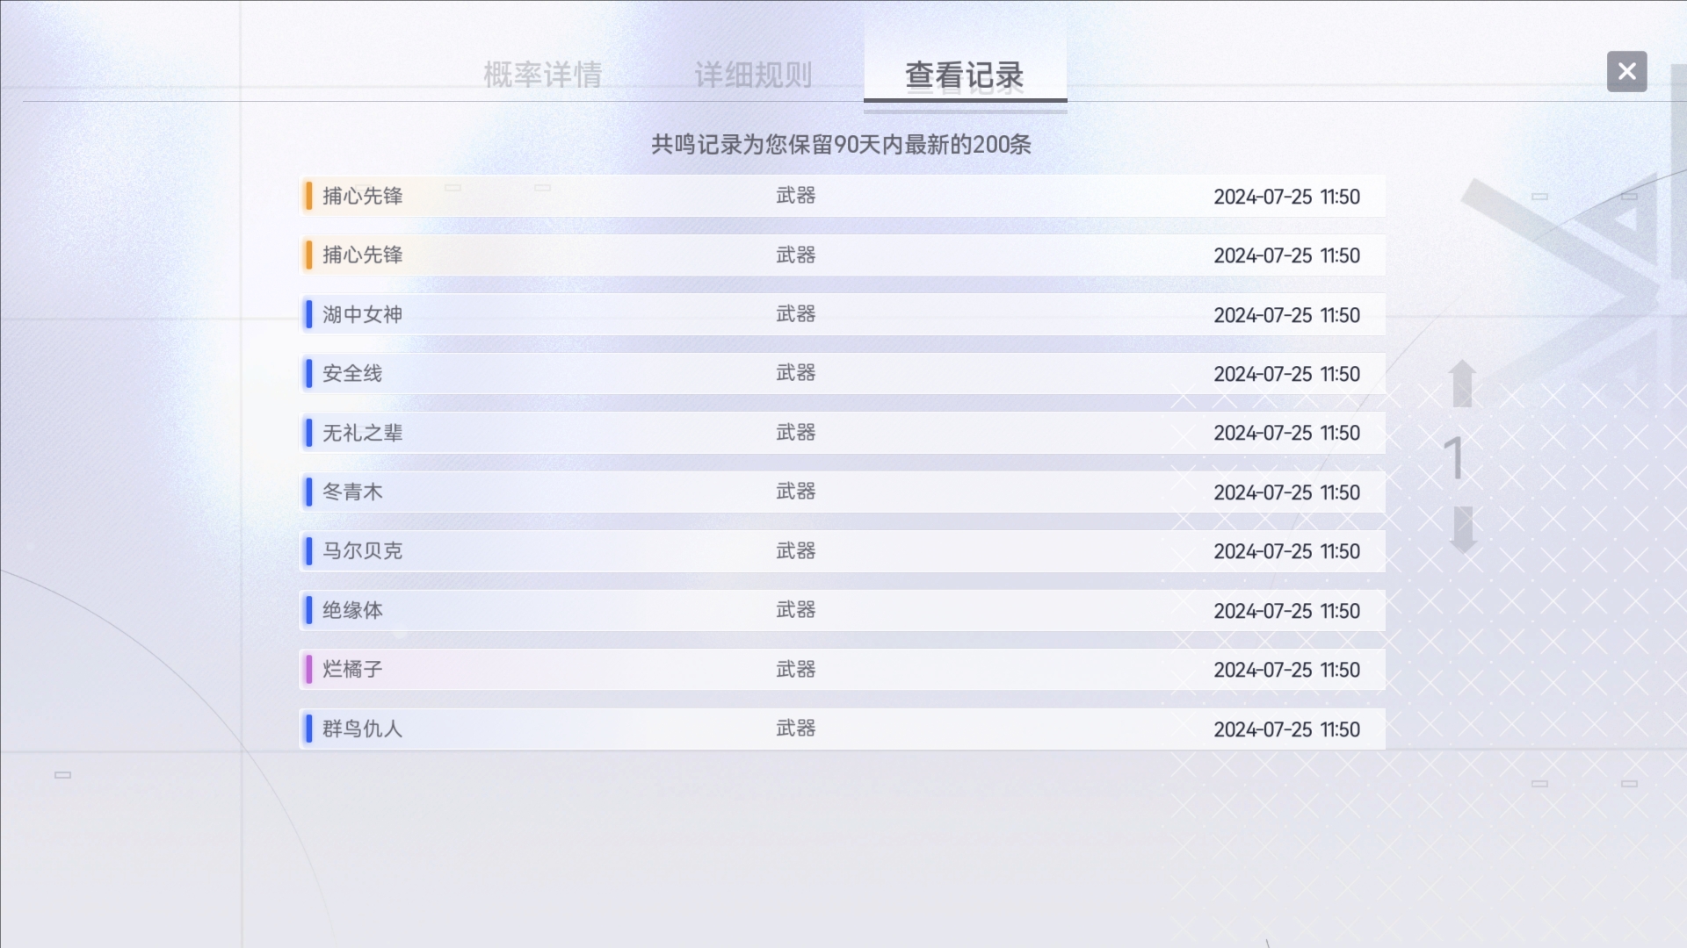This screenshot has width=1687, height=948.
Task: Select the 马尔贝克 record row
Action: (843, 551)
